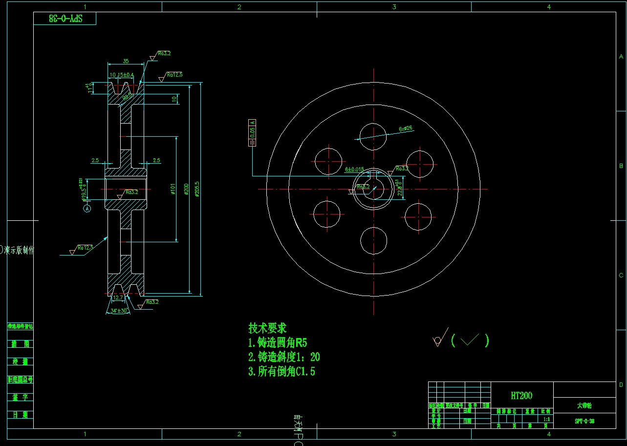Click the 6±0.015 keyway width dimension

[x=355, y=170]
